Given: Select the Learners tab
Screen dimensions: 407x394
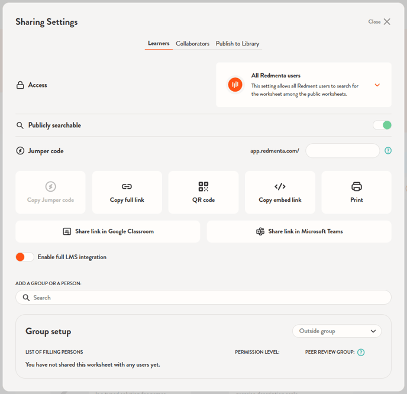Looking at the screenshot, I should pos(159,43).
